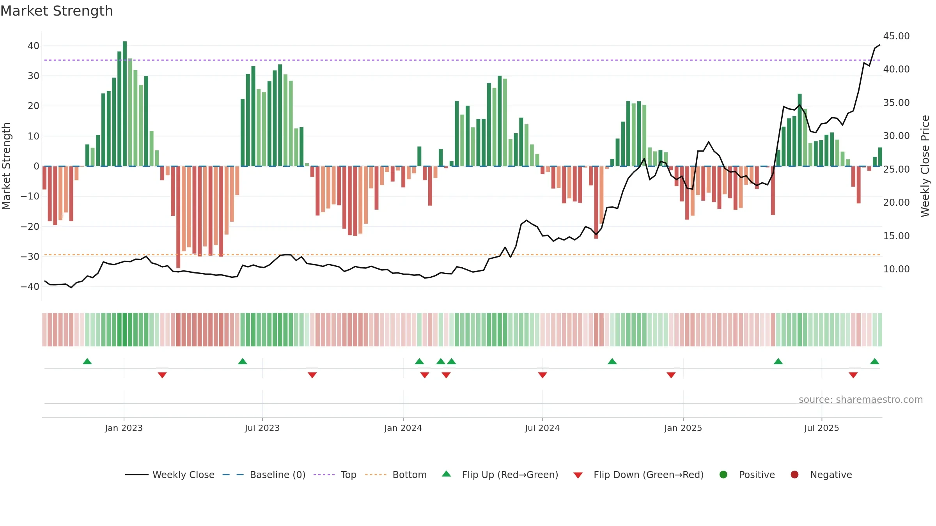Click the flip-down marker between Jul 2023 and Jan 2024

(312, 375)
